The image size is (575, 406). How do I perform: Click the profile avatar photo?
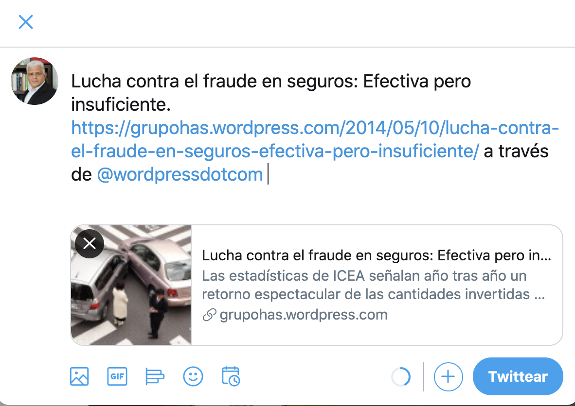coord(35,81)
